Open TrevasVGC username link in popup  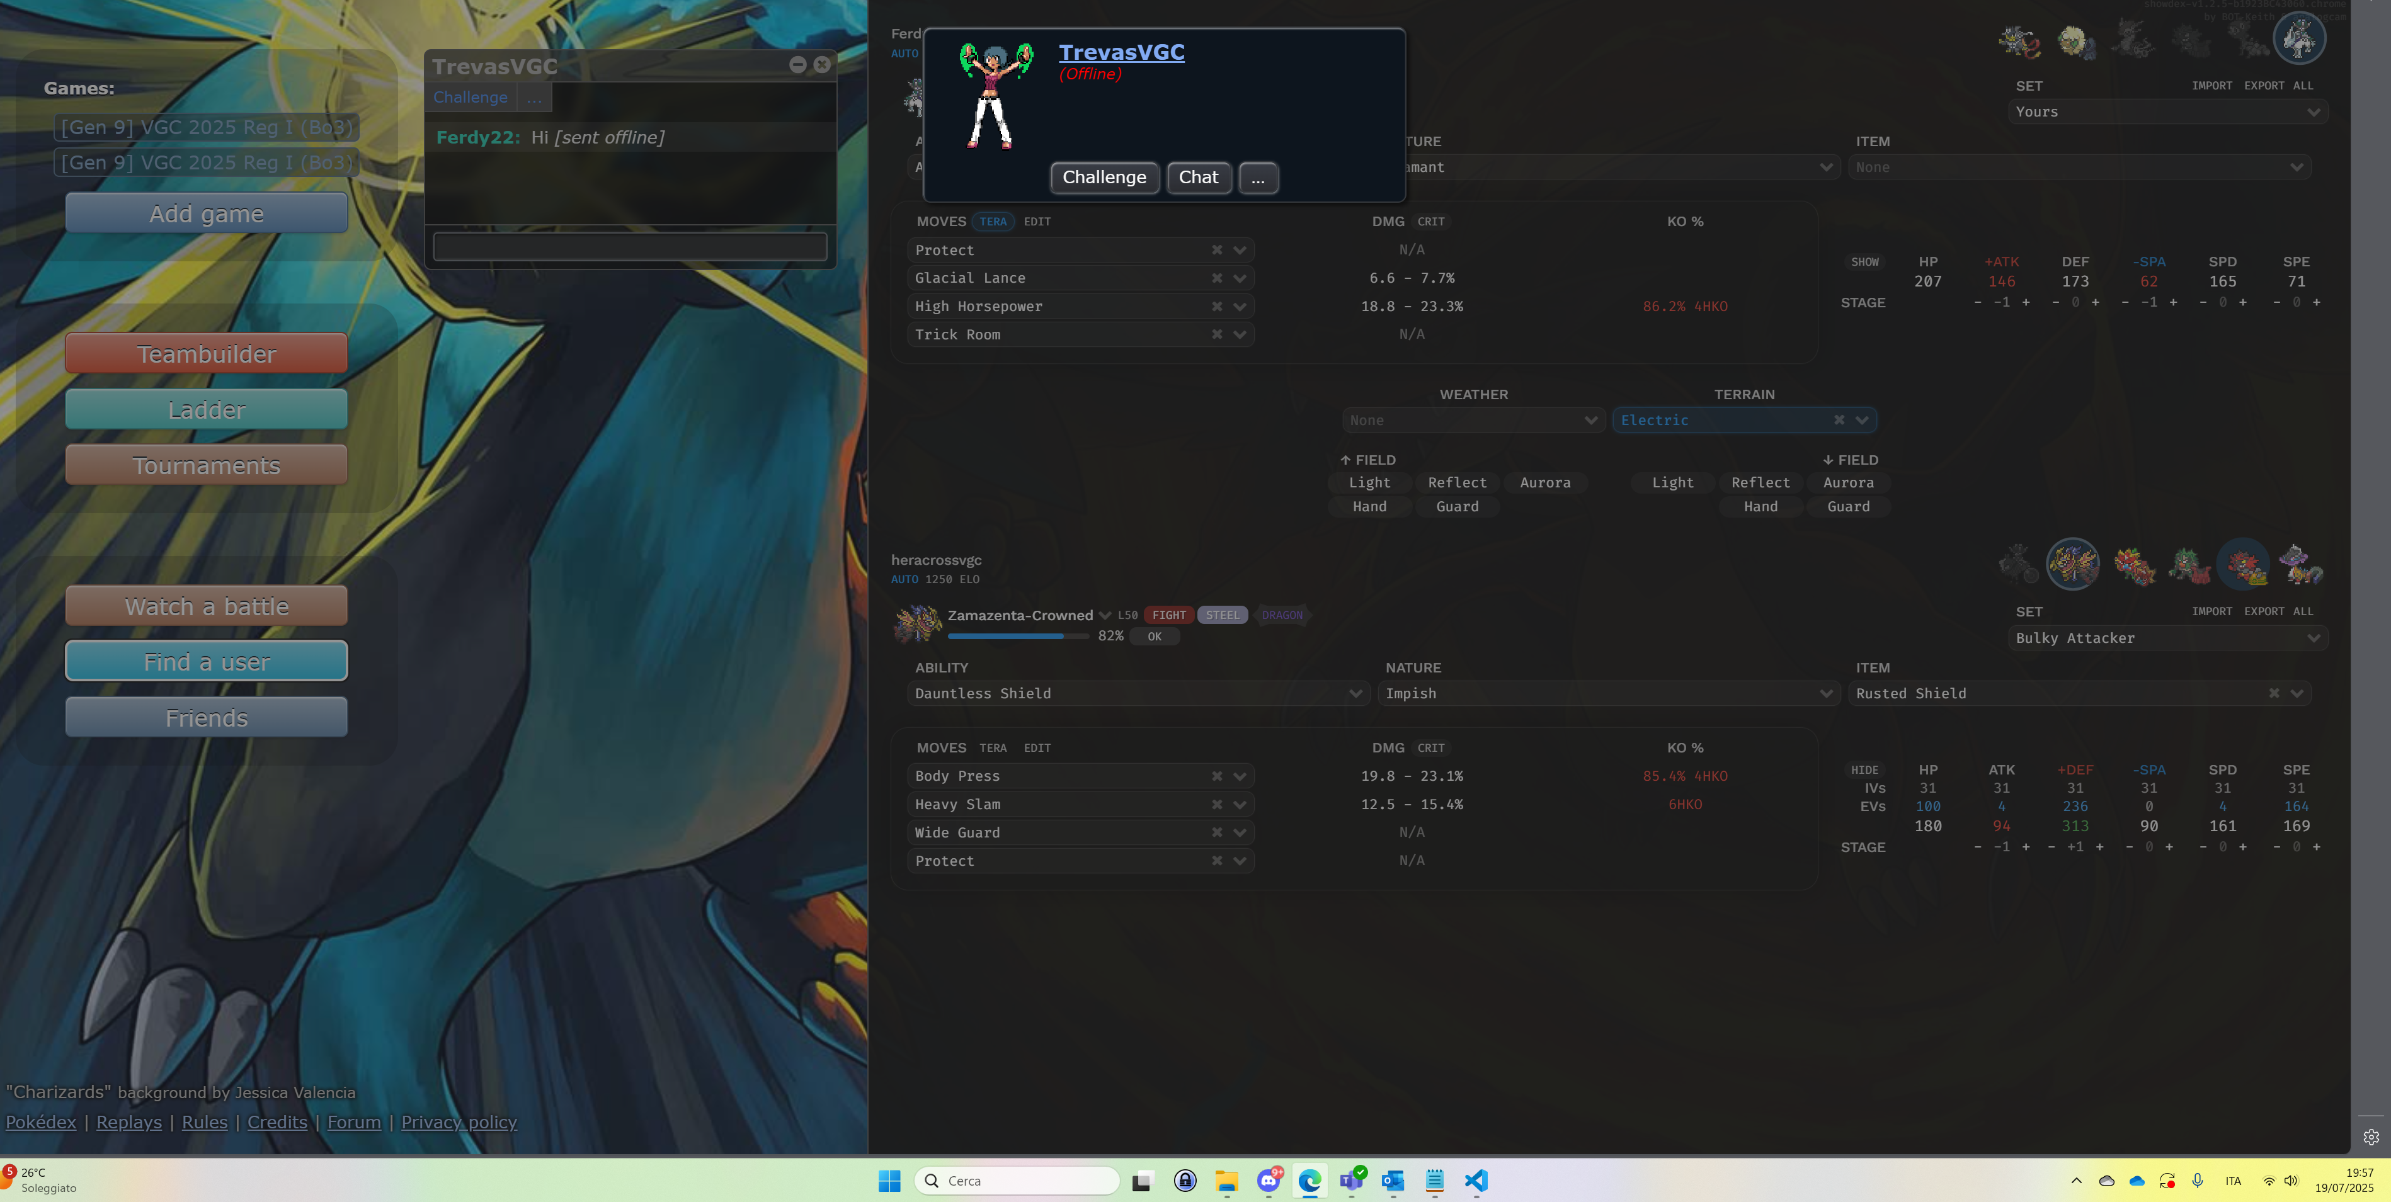[x=1121, y=52]
